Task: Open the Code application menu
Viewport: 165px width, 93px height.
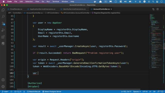Action: coord(10,2)
